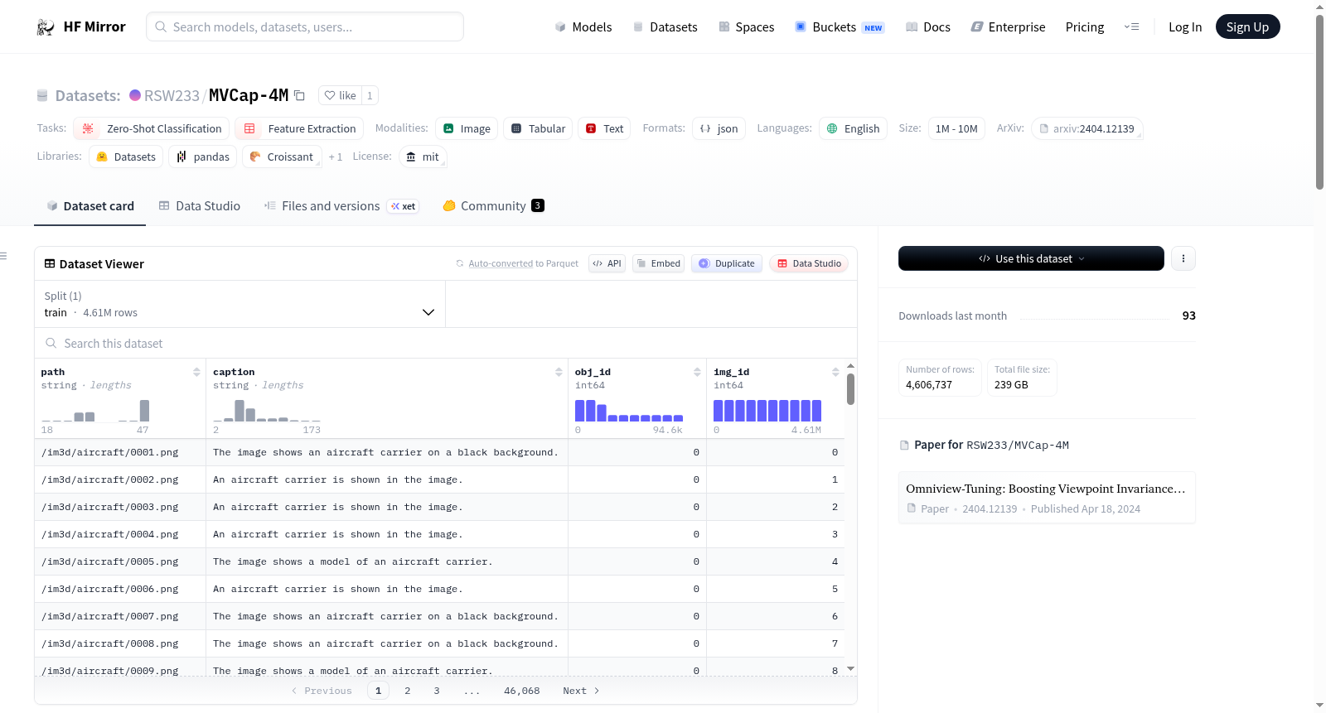This screenshot has width=1326, height=713.
Task: Click the caption length histogram
Action: pyautogui.click(x=267, y=412)
